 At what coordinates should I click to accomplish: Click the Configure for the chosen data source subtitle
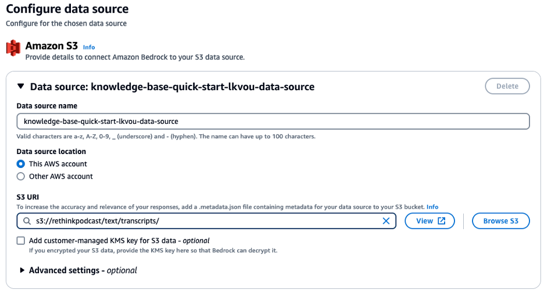[x=66, y=24]
